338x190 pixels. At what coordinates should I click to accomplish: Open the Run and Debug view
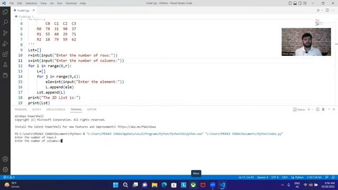click(5, 43)
